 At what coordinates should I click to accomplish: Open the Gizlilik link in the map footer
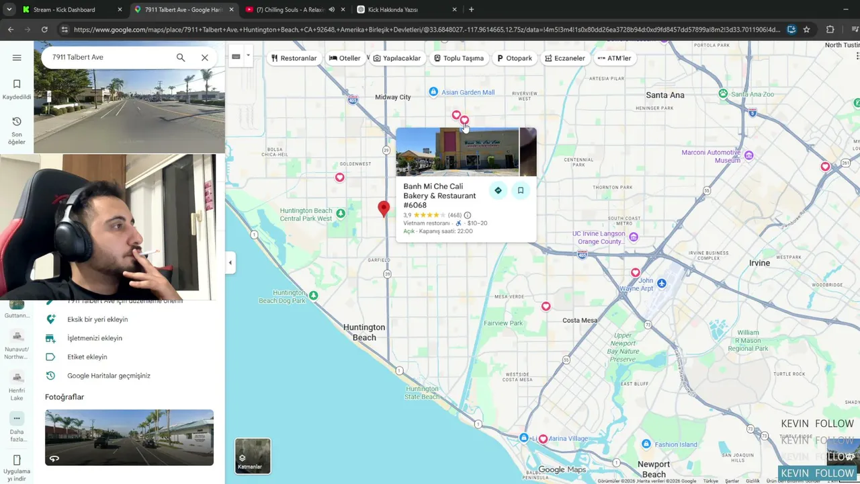753,481
